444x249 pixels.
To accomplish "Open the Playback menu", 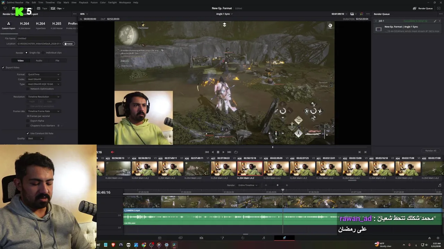I will pyautogui.click(x=83, y=2).
